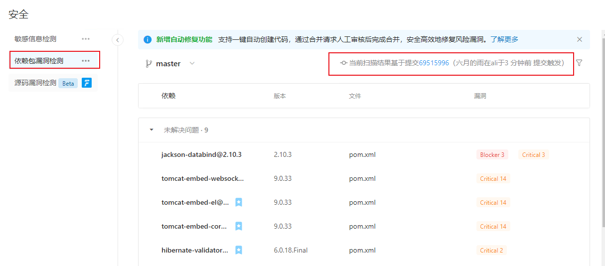Click the Blocker 3 tag

click(x=492, y=155)
